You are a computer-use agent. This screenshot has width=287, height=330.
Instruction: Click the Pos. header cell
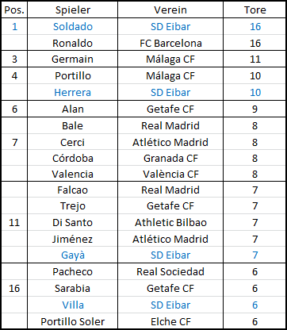pos(14,10)
